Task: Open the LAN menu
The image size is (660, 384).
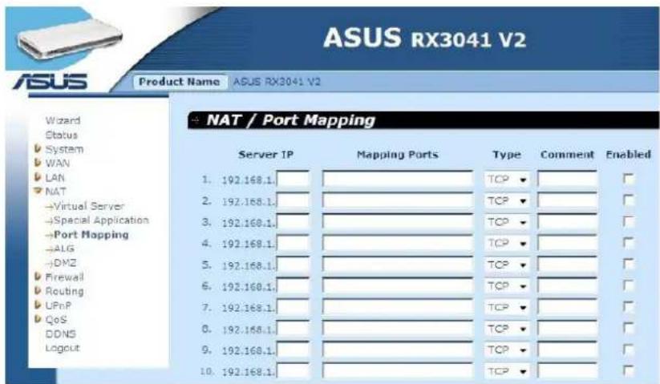Action: click(x=55, y=177)
